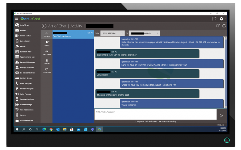This screenshot has width=241, height=150.
Task: Go back with the circled arrow icon
Action: 44,26
